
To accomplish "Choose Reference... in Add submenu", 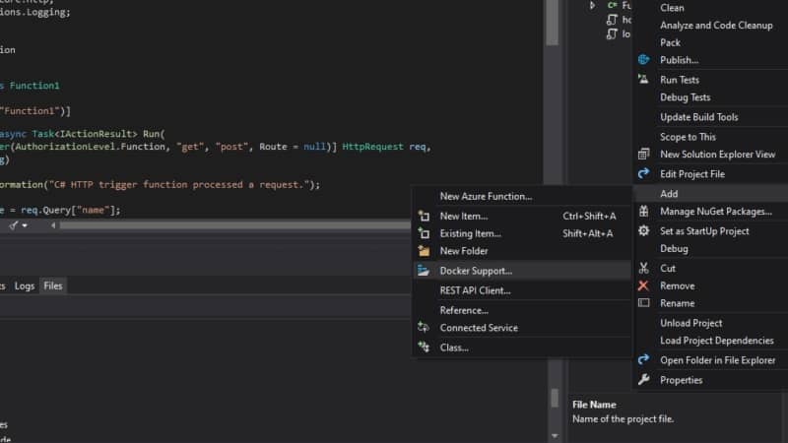I will point(464,310).
